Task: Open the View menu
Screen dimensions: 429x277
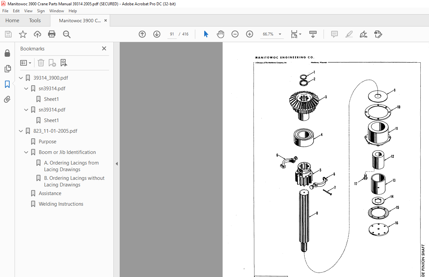Action: pos(29,11)
